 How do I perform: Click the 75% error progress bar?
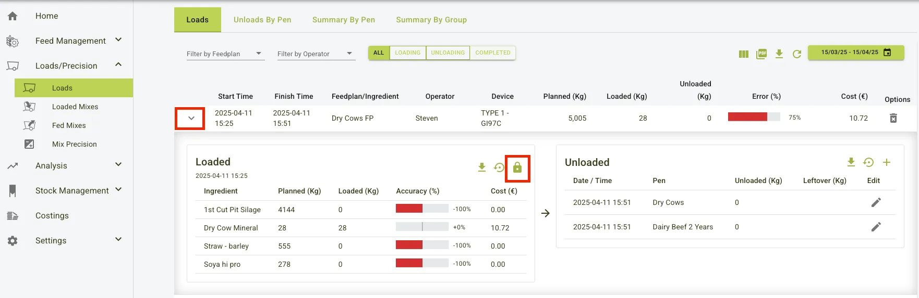(x=754, y=118)
